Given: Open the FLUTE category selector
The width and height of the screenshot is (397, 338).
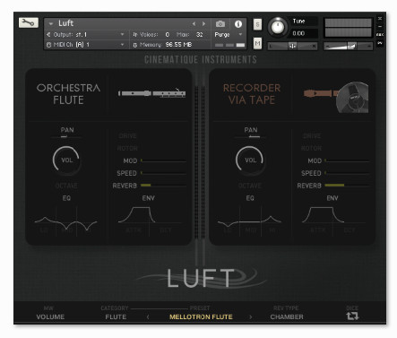Looking at the screenshot, I should coord(116,316).
